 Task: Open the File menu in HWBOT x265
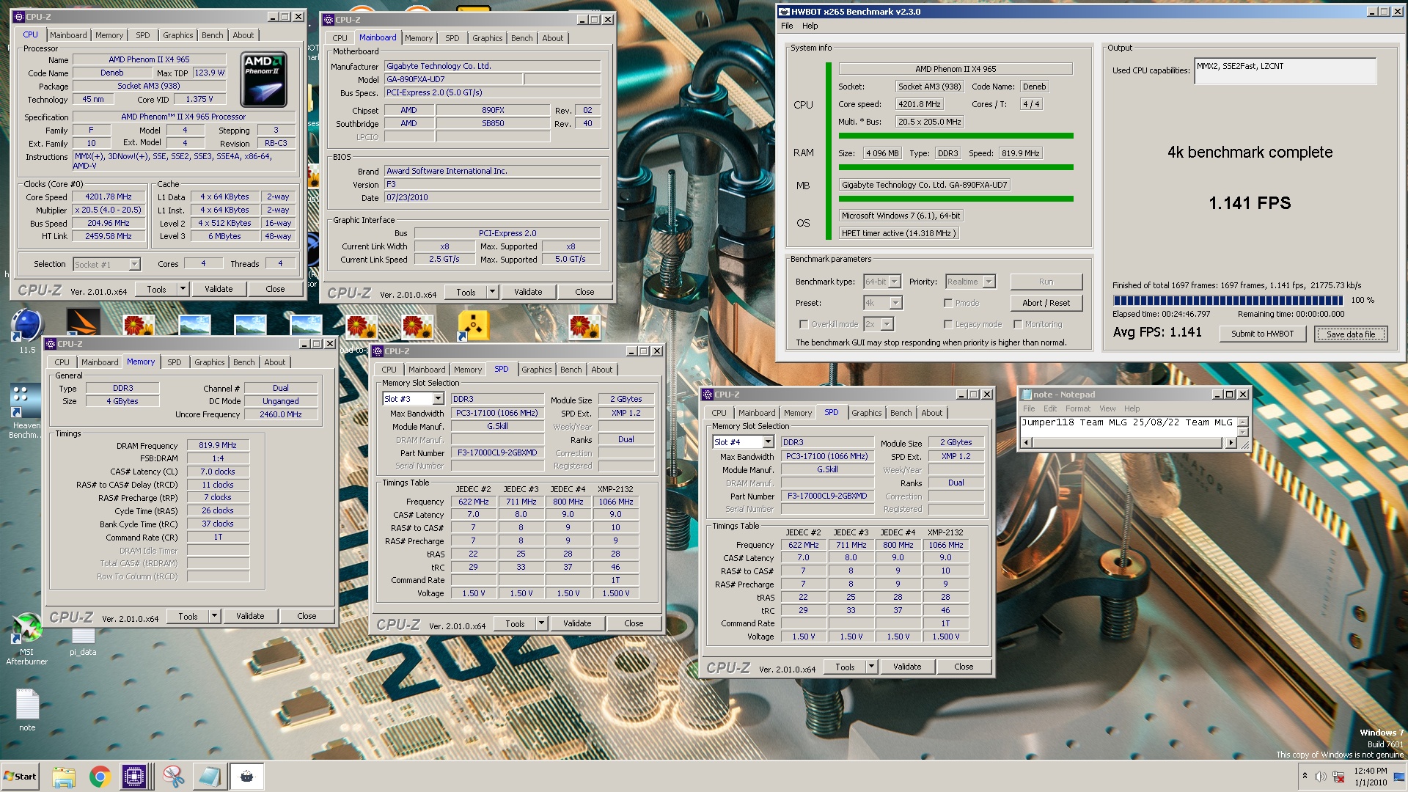(787, 26)
